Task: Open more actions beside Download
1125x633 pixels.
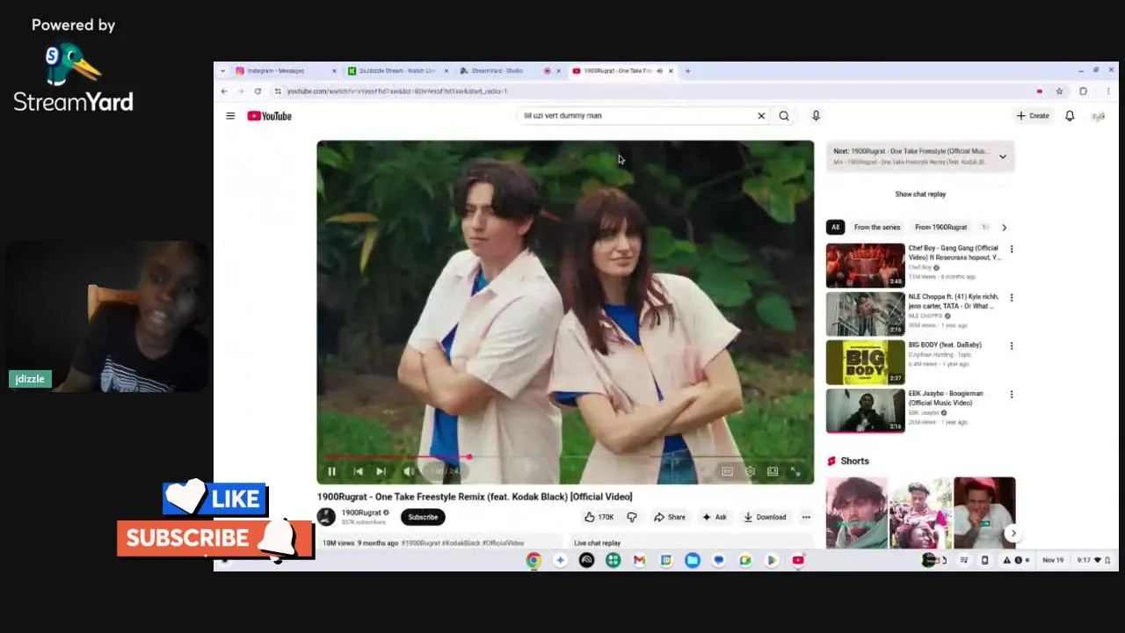Action: 806,517
